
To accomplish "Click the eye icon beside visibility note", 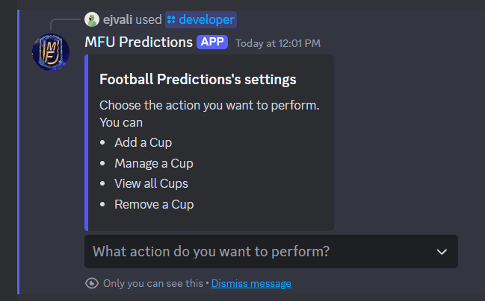I will pyautogui.click(x=92, y=283).
